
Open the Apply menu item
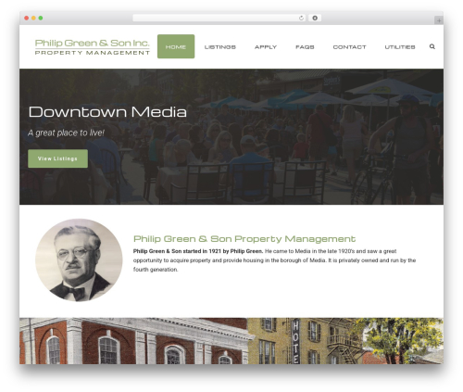pos(266,47)
